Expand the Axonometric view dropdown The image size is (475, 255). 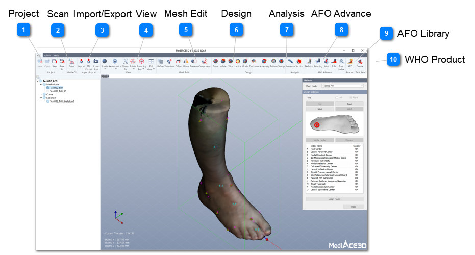[x=115, y=69]
